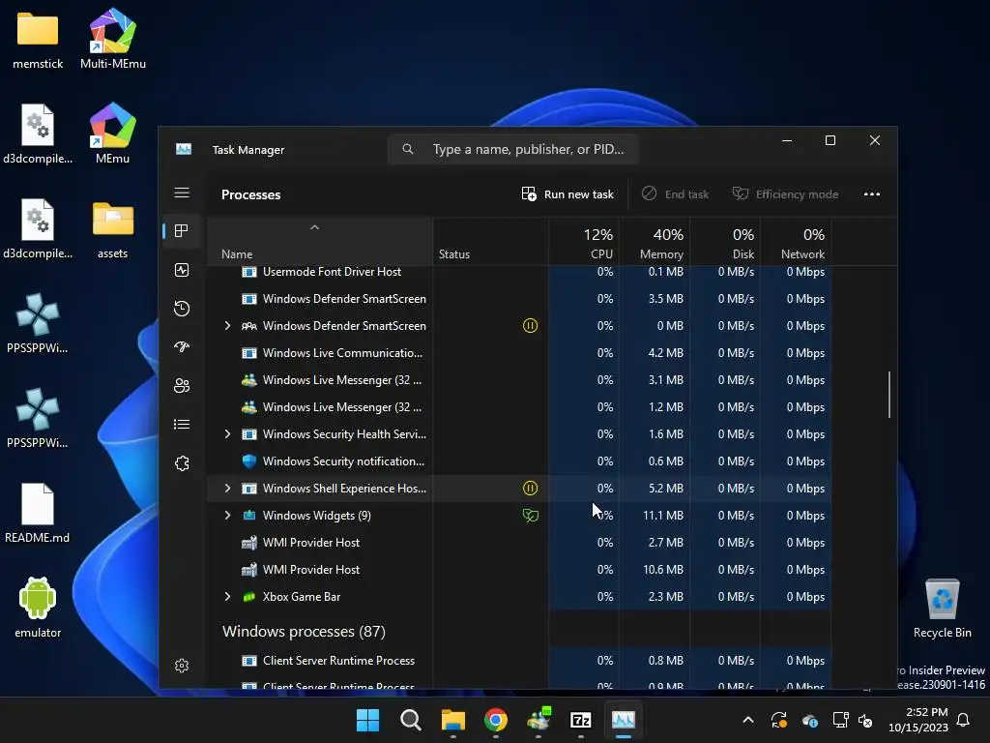Screen dimensions: 990x743
Task: Open the Performance page in sidebar
Action: (182, 271)
